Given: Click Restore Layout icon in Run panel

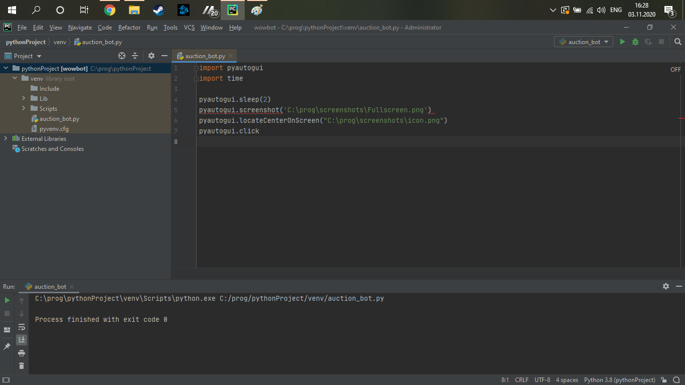Looking at the screenshot, I should (7, 330).
